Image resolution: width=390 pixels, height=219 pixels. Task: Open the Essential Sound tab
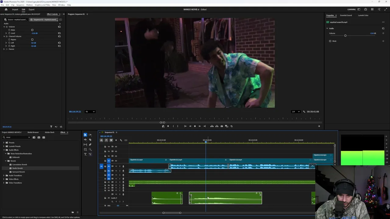coord(346,16)
